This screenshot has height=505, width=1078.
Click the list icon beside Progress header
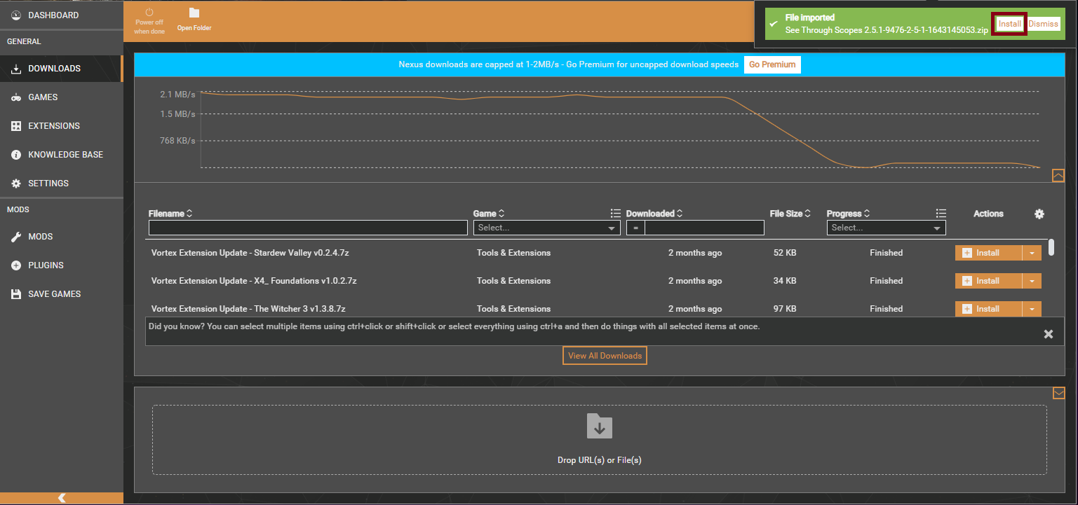(x=941, y=214)
